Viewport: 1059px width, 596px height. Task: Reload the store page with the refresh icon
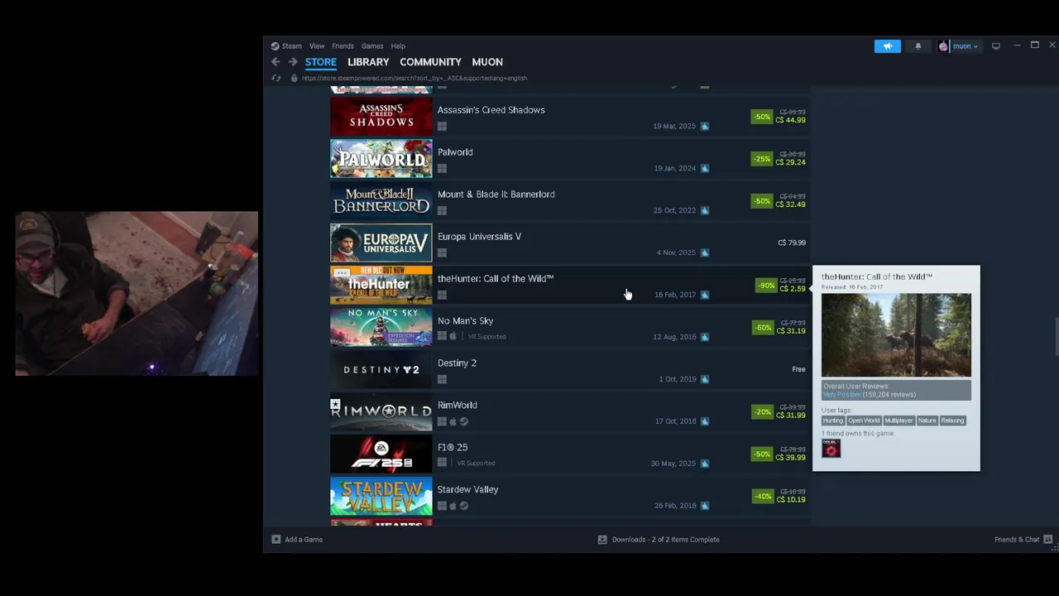[276, 78]
